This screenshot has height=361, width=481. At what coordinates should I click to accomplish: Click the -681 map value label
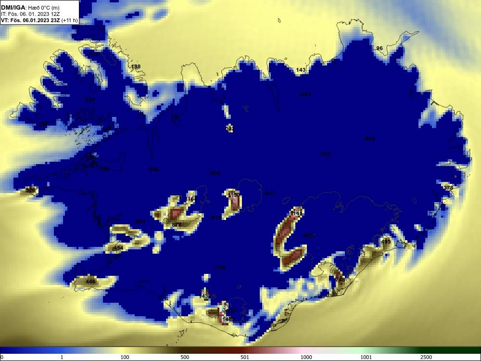140,221
